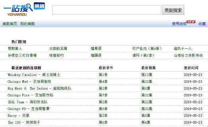This screenshot has height=127, width=208.
Task: Open SEAL Team - 海豹突击队
Action: pos(28,102)
